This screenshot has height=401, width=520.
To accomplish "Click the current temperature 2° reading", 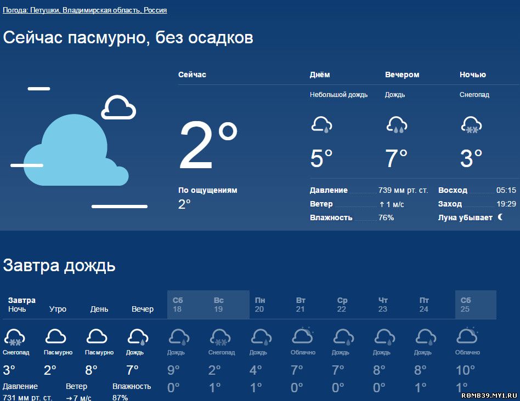I will (x=208, y=146).
